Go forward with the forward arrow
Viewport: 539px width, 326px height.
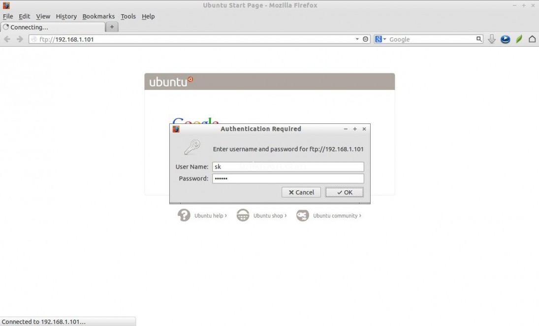(x=20, y=39)
